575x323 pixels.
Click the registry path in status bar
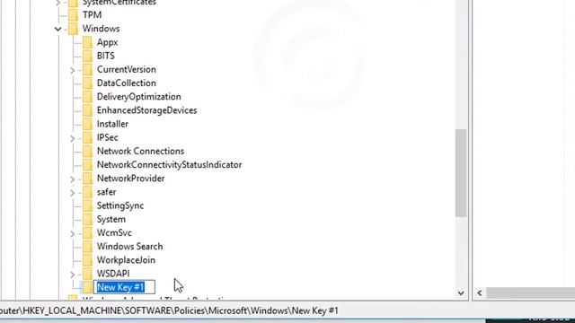[x=169, y=311]
